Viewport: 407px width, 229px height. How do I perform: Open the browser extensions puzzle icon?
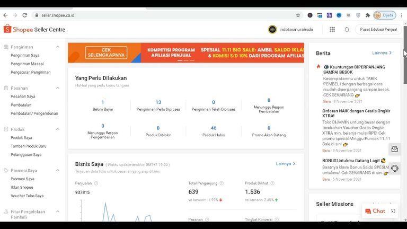tap(368, 15)
